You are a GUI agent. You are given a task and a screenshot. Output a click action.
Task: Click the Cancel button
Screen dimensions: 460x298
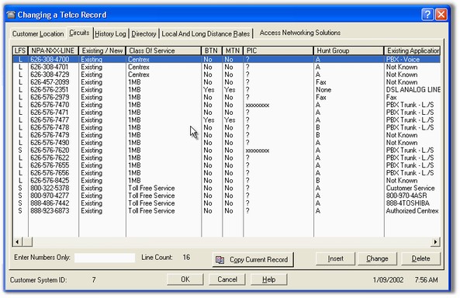coord(227,279)
